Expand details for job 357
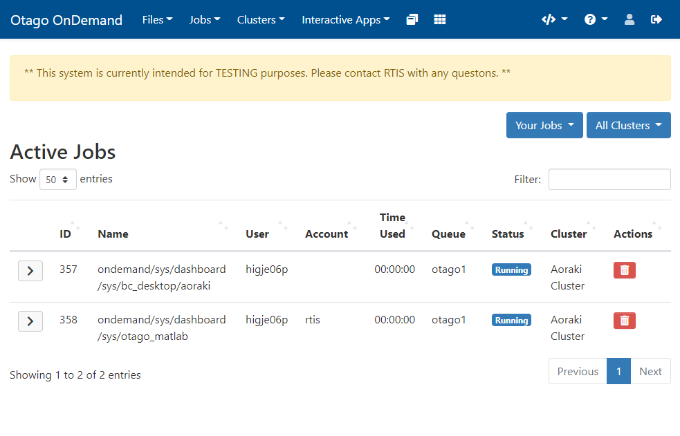The width and height of the screenshot is (680, 436). click(30, 271)
